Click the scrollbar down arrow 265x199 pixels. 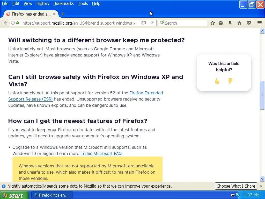[x=262, y=179]
